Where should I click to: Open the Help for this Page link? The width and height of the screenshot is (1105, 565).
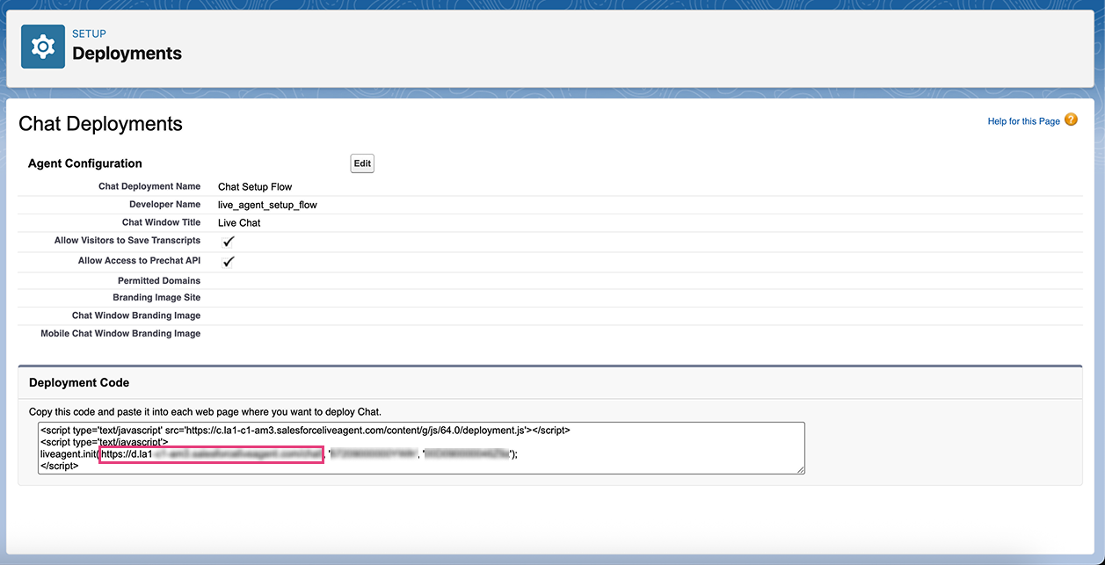click(1023, 121)
